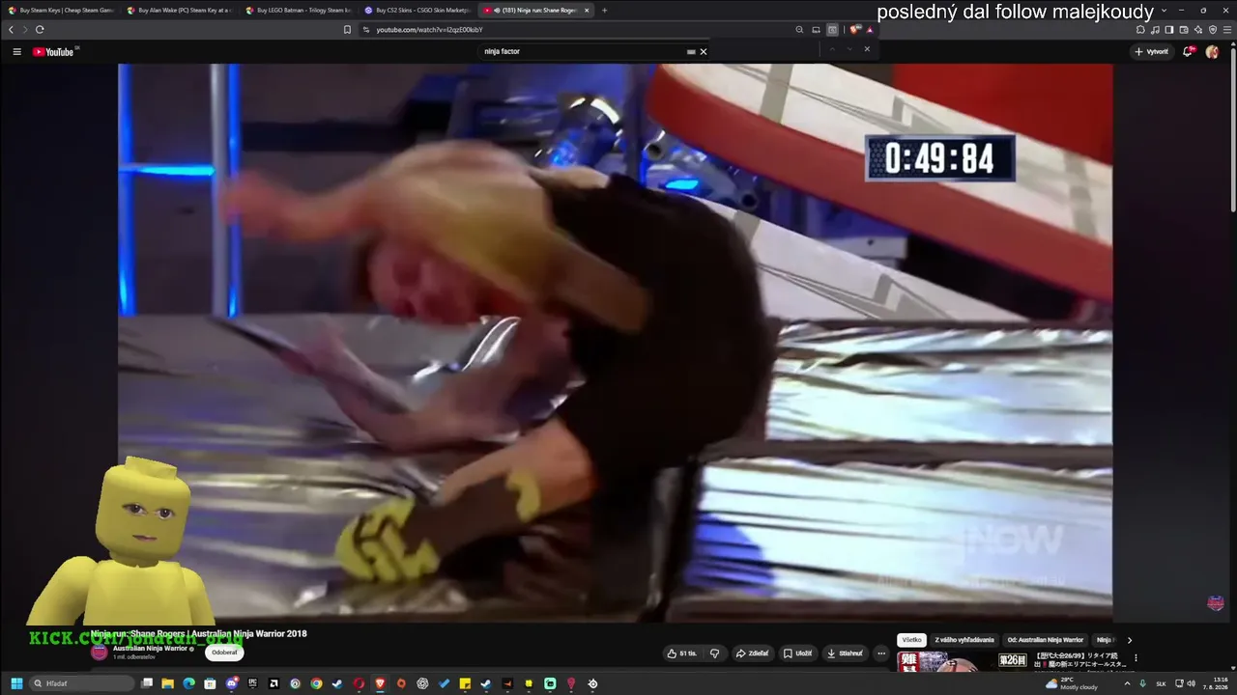Switch to the Buy Alan Wake tab
Viewport: 1237px width, 695px height.
180,11
